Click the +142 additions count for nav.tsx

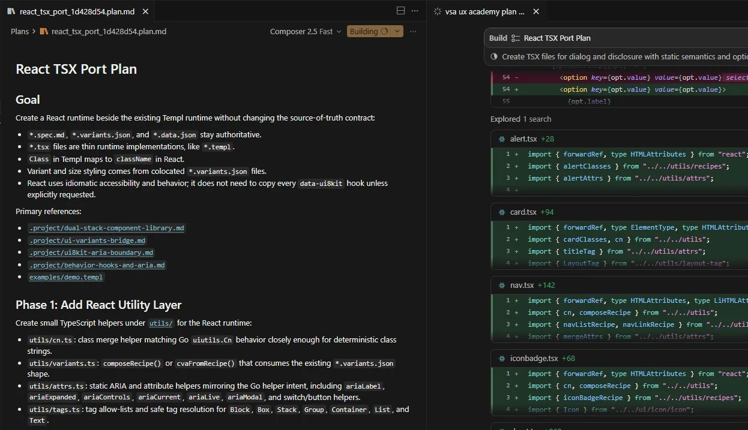pos(546,285)
